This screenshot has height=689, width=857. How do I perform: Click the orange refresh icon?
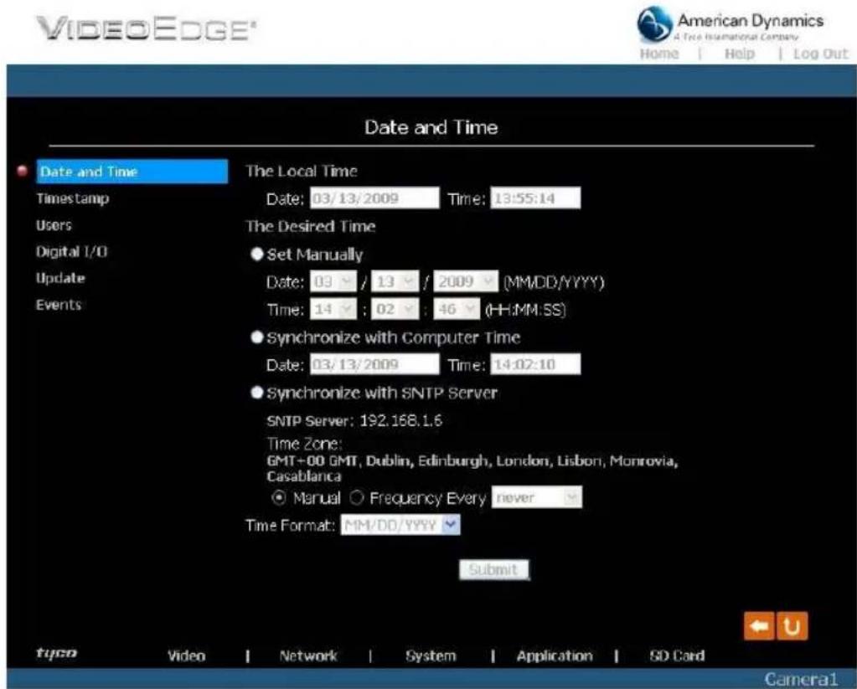click(792, 625)
